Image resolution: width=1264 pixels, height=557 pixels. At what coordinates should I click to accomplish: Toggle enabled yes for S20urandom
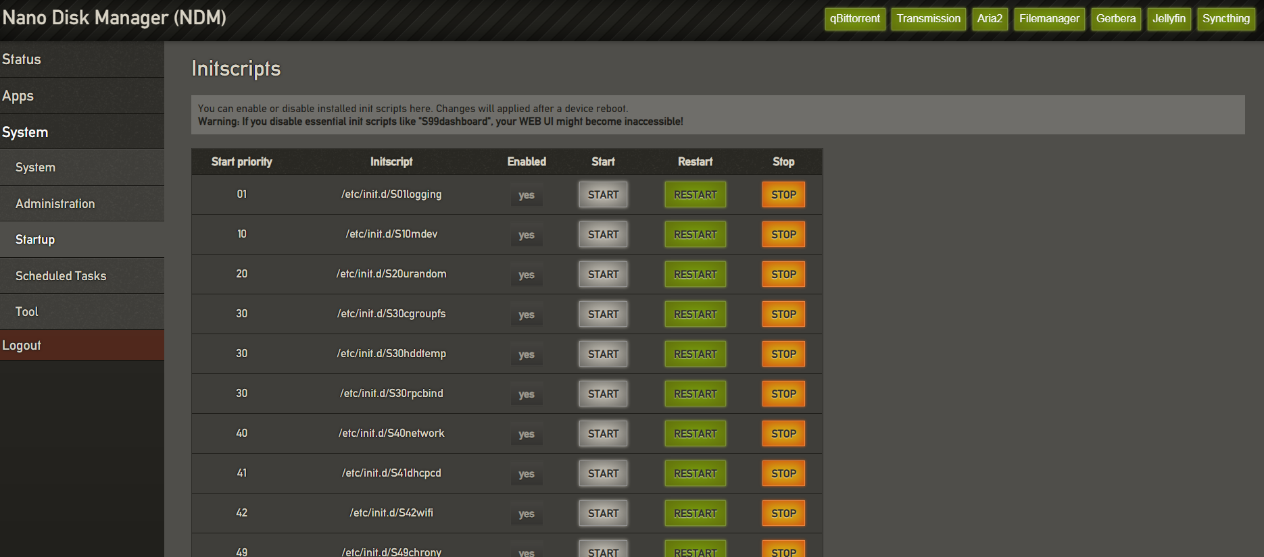click(x=527, y=275)
